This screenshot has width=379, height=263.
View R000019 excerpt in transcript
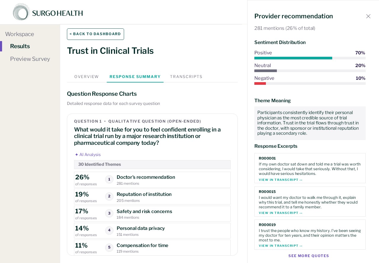281,246
